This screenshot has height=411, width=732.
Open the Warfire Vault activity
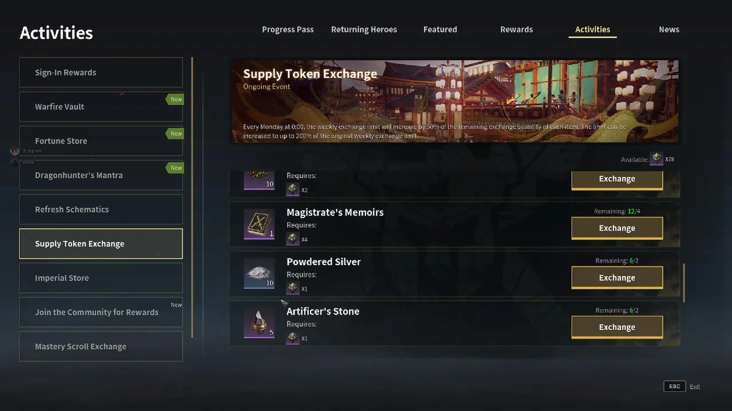(101, 107)
